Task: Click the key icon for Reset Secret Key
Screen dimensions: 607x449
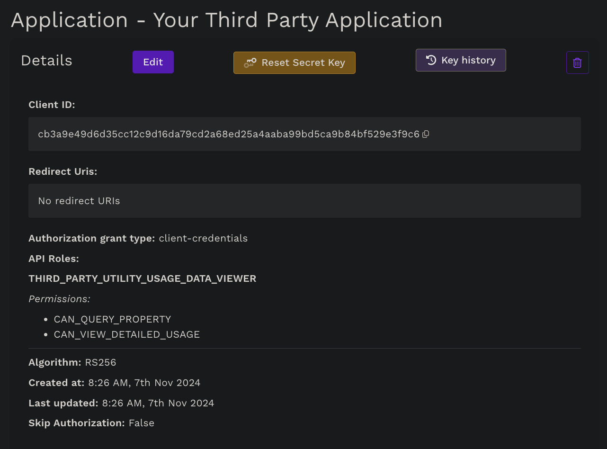Action: tap(250, 63)
